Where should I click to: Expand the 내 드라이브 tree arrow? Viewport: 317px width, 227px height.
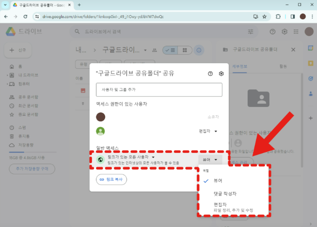point(7,75)
